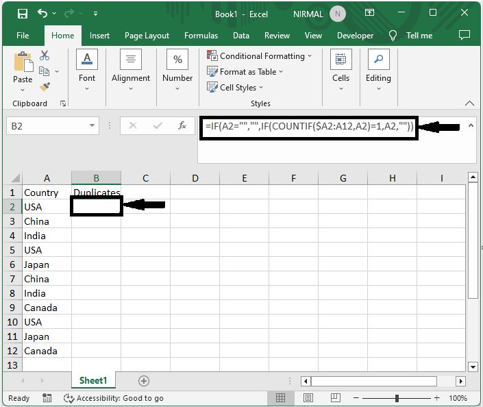Open Format as Table menu
Viewport: 483px width, 407px height.
point(245,71)
